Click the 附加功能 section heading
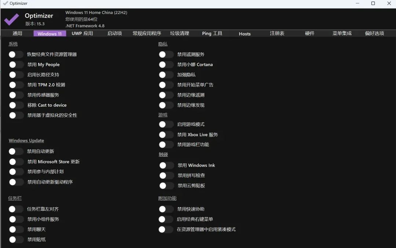The height and width of the screenshot is (248, 396). pos(168,198)
